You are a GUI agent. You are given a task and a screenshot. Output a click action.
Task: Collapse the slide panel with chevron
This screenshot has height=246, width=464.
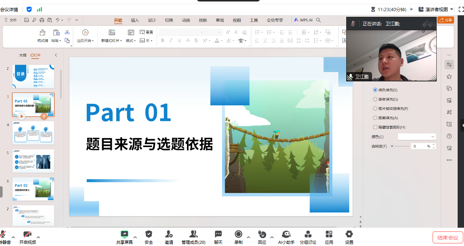[x=56, y=55]
